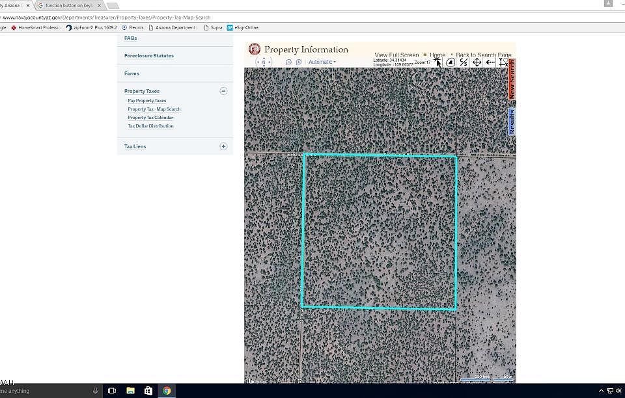Click Property Tax - Map Search link

tap(154, 109)
